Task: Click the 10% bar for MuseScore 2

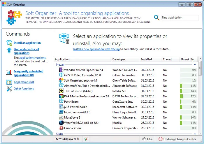Action: coord(188,117)
